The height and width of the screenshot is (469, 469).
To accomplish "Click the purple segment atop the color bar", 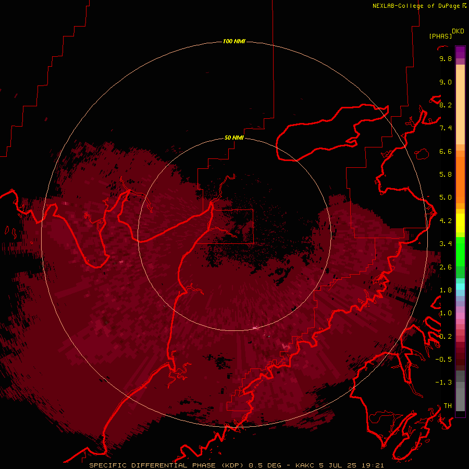I will click(460, 53).
